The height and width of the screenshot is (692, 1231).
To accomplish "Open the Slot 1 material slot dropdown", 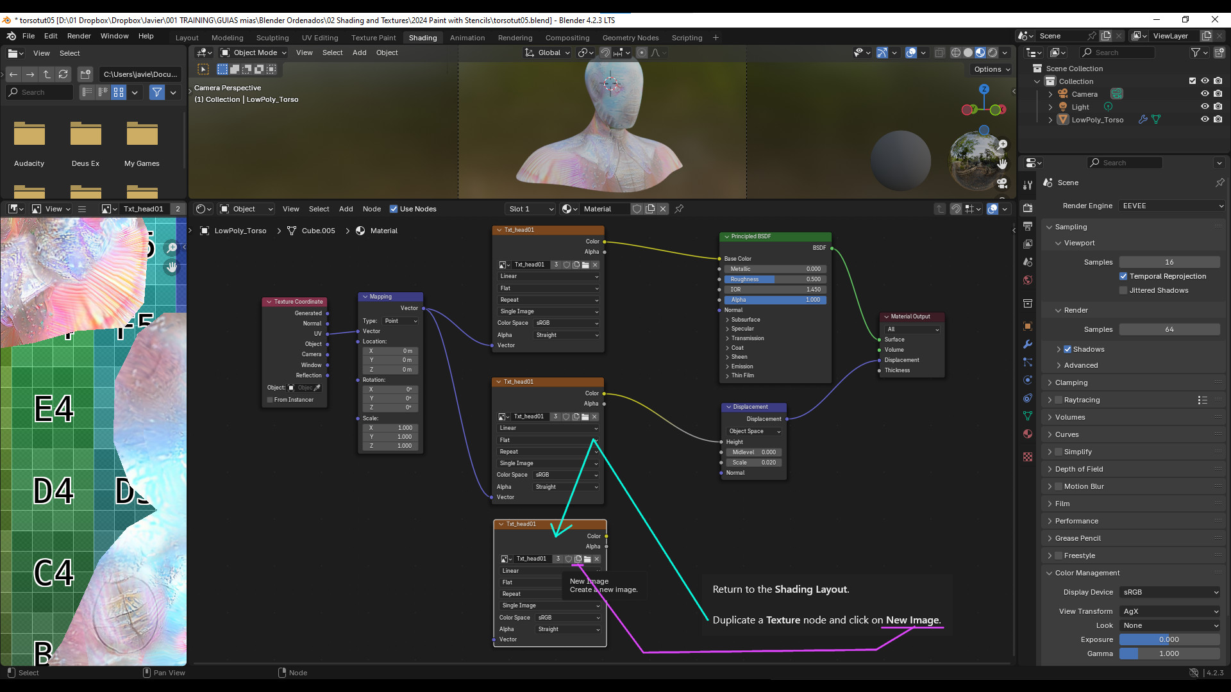I will (x=530, y=209).
